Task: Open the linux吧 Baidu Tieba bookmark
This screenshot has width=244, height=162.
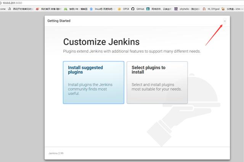Action: click(x=103, y=9)
